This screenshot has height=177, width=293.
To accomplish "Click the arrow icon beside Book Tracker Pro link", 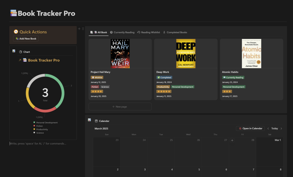I will point(20,60).
